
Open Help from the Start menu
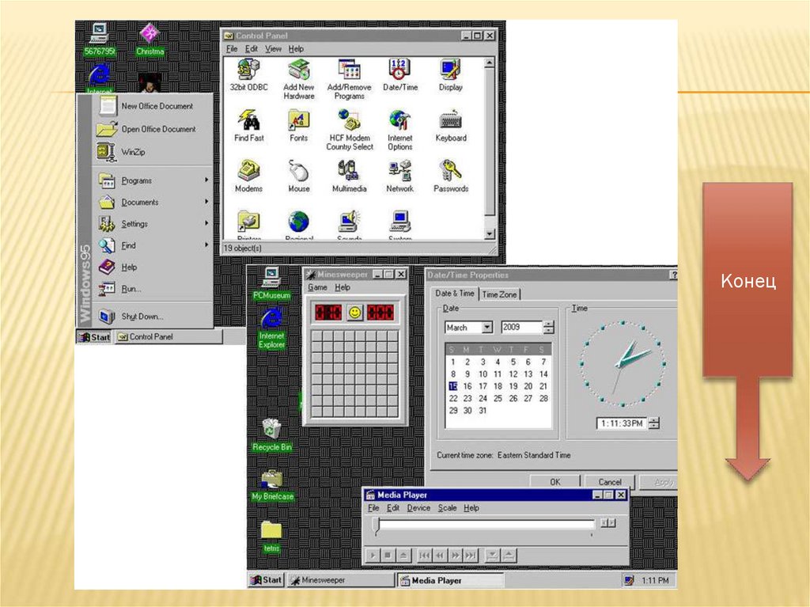click(x=153, y=267)
